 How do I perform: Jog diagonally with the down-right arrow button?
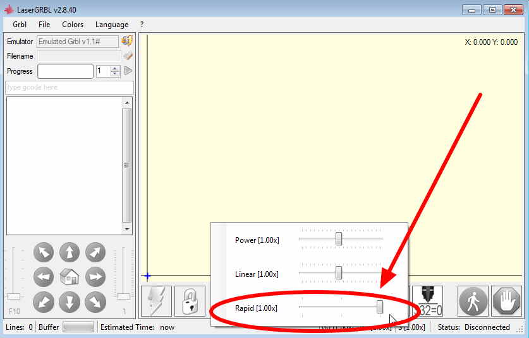tap(95, 302)
